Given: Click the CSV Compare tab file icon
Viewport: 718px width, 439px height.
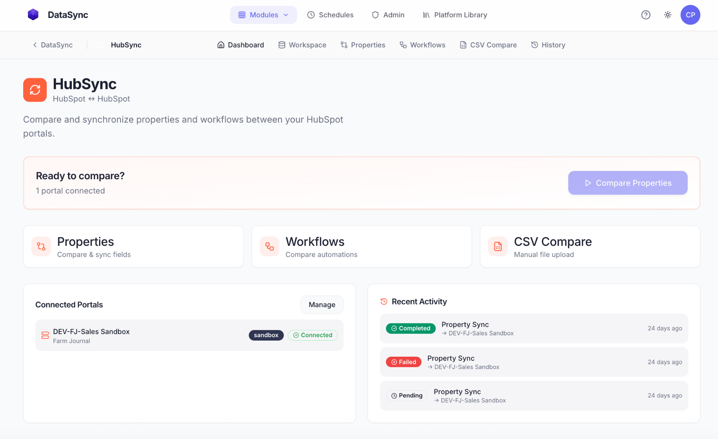Looking at the screenshot, I should (x=463, y=45).
